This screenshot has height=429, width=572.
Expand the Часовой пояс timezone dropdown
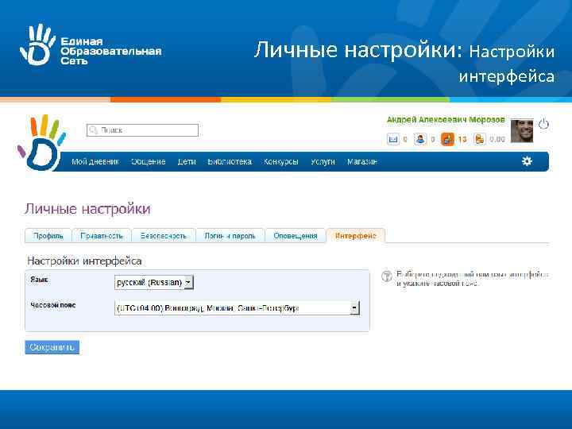[x=237, y=308]
